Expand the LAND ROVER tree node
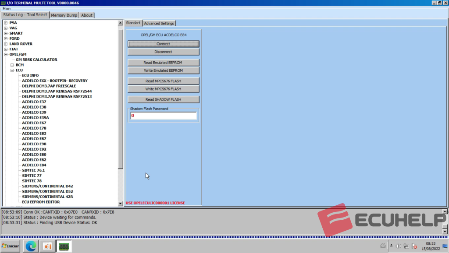449x253 pixels. [6, 44]
